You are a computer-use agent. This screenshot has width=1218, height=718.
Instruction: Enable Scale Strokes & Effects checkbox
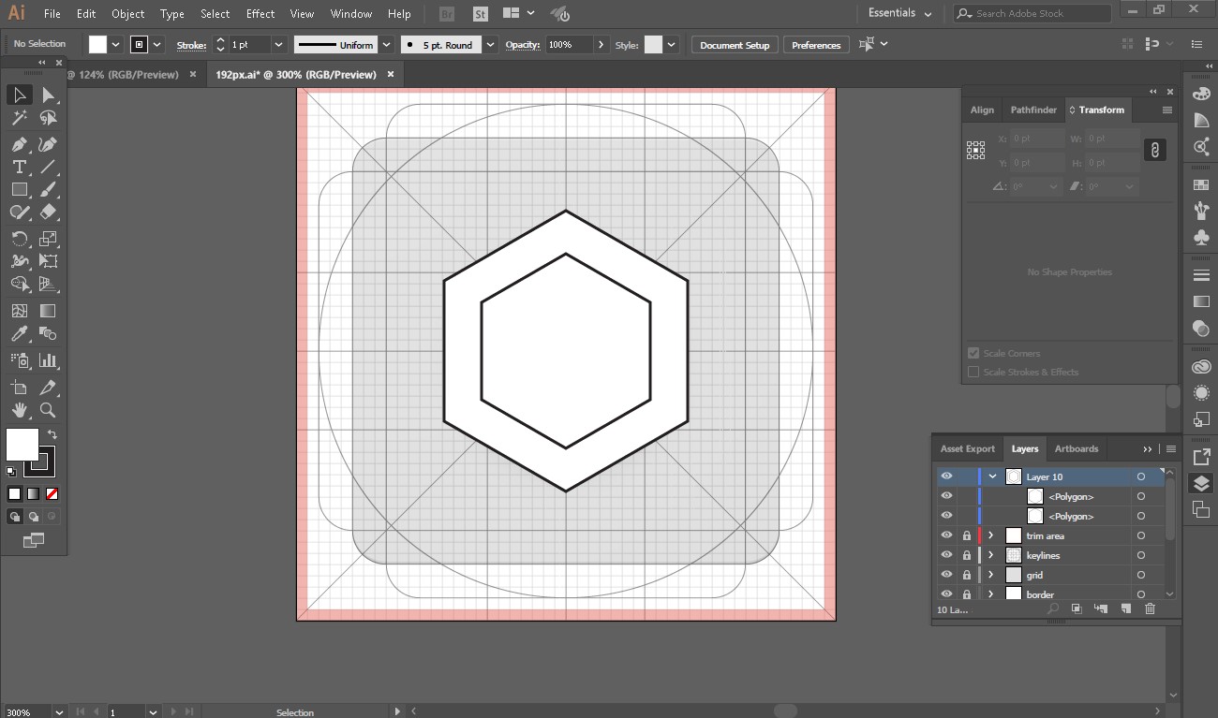pos(973,372)
